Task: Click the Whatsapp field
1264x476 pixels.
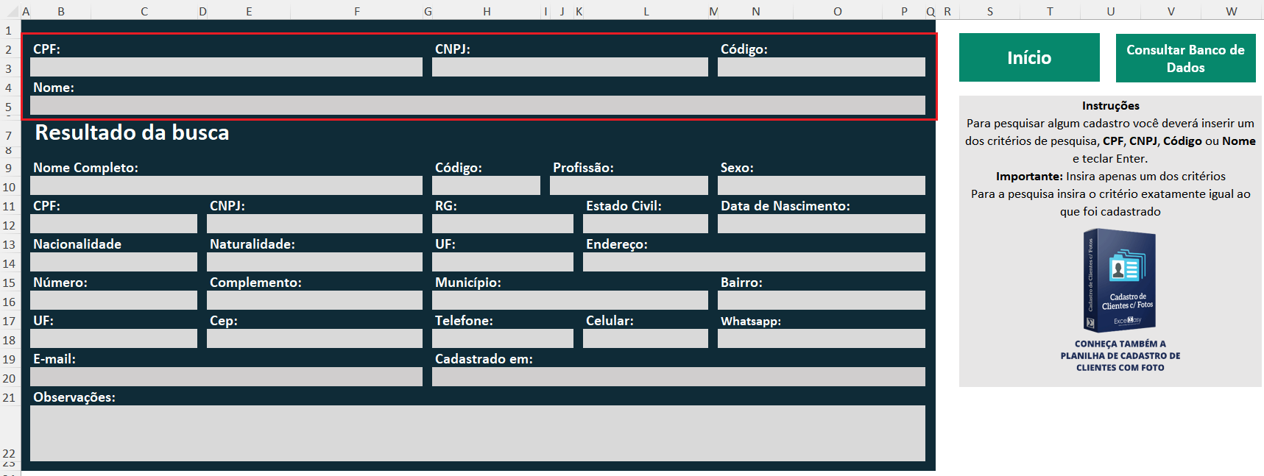Action: coord(821,338)
